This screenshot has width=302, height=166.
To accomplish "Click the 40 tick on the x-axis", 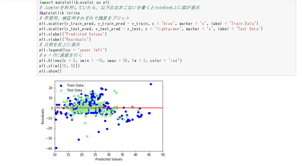I will coord(135,155).
